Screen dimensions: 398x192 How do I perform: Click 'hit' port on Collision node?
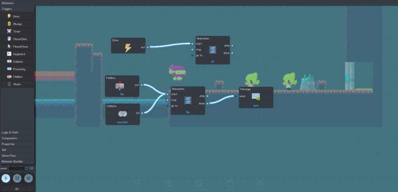[x=142, y=113]
